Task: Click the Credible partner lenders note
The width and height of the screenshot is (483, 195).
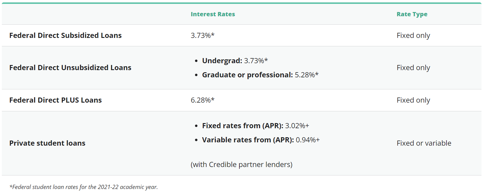Action: 241,165
